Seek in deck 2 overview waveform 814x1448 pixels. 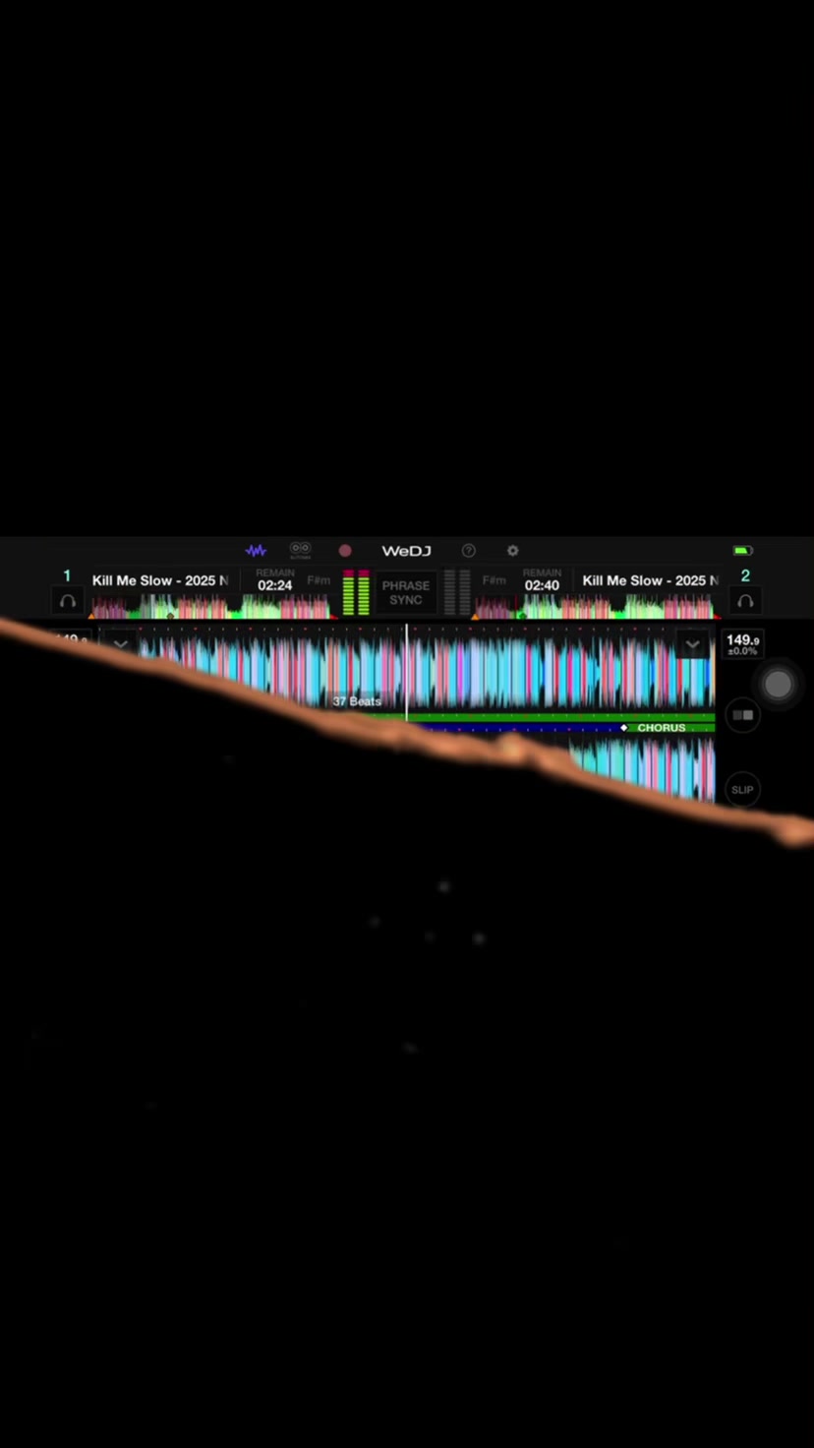[595, 607]
